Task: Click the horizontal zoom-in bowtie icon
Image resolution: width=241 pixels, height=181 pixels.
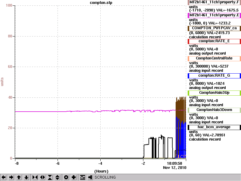Action: point(35,177)
